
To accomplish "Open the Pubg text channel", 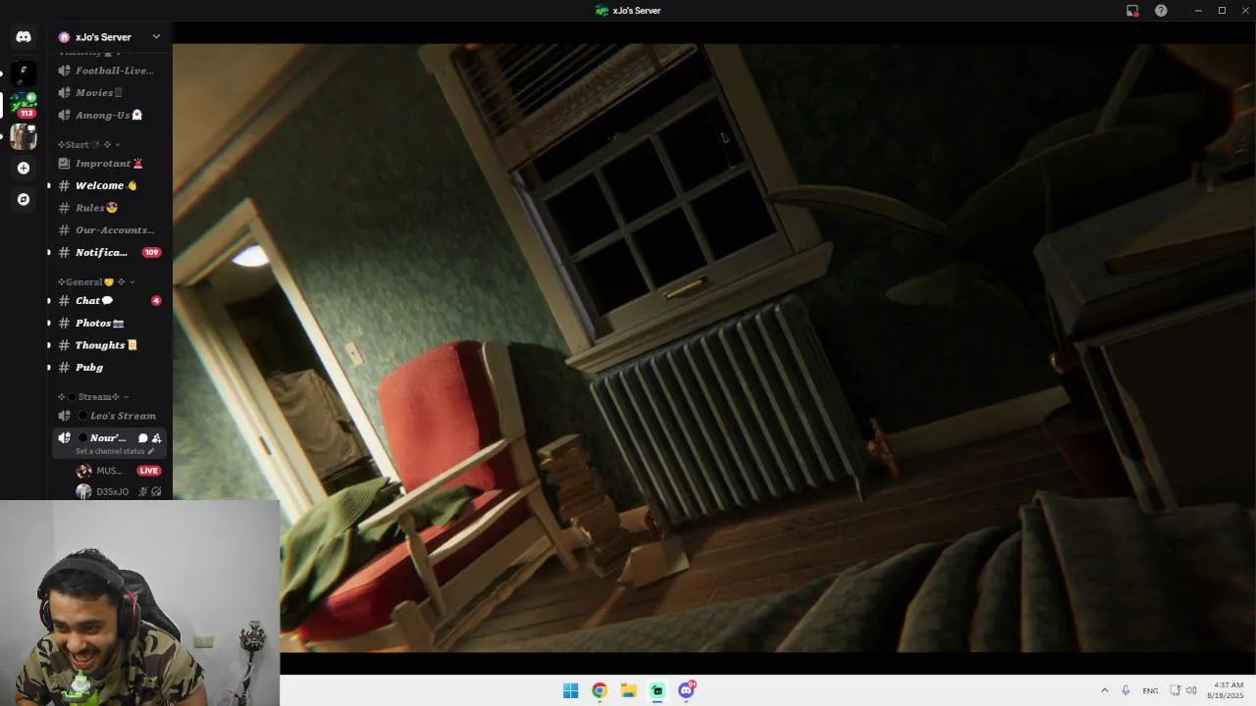I will 109,367.
